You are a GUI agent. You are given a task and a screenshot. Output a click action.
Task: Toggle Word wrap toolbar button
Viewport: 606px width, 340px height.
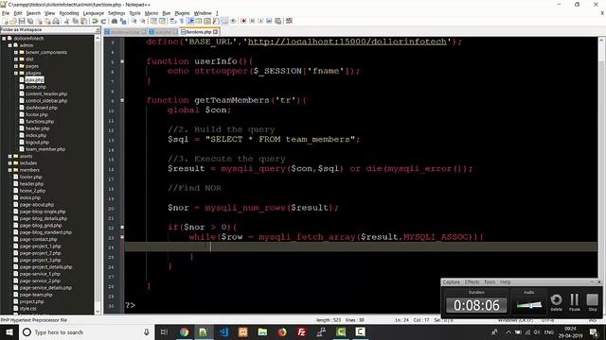click(173, 21)
